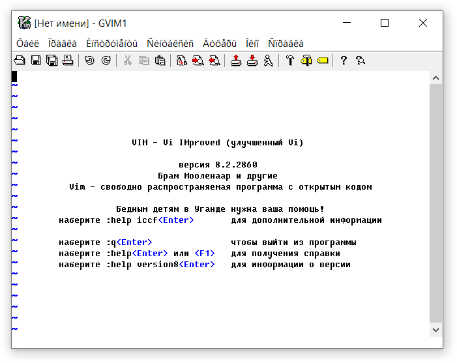Click the 'Бедным детям в Уганде' line
The image size is (457, 363).
pyautogui.click(x=220, y=209)
